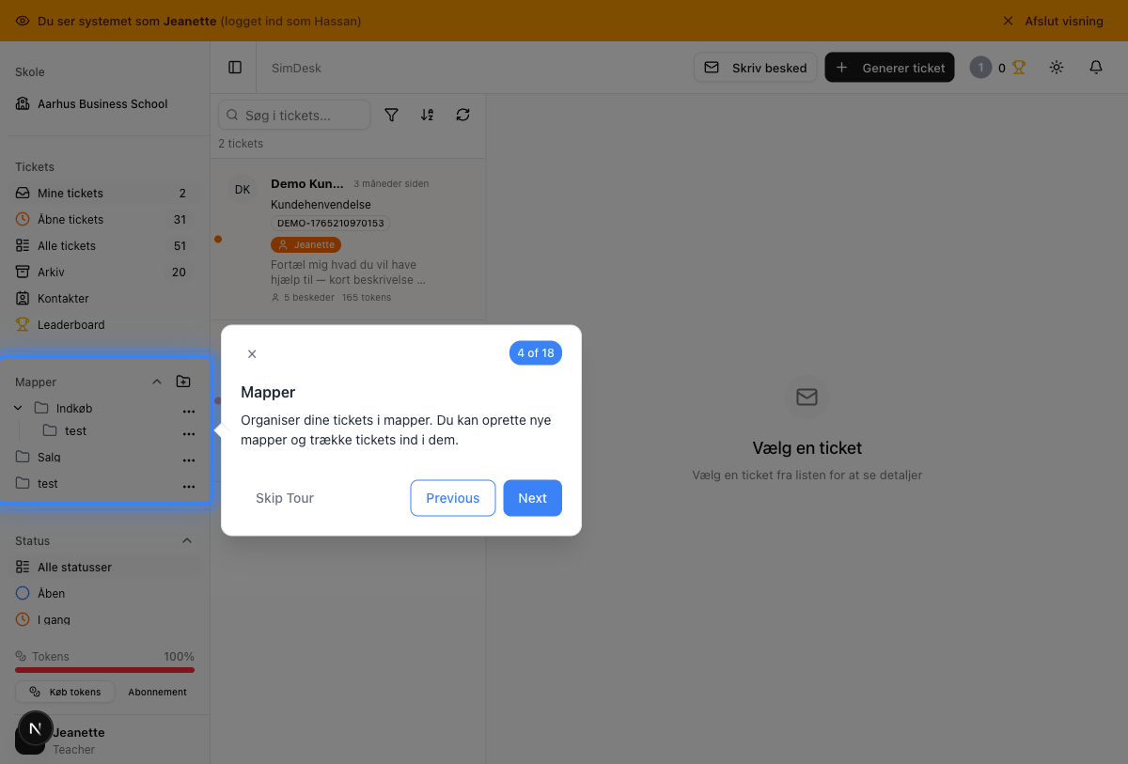
Task: Select the top-level test folder
Action: click(x=47, y=483)
